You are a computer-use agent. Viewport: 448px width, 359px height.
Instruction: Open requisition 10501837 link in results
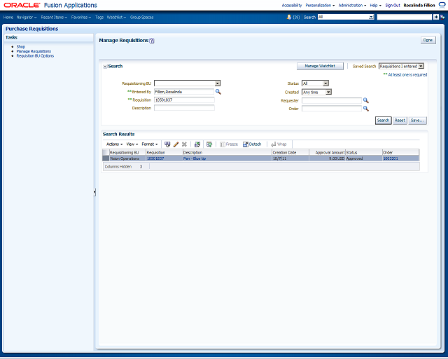[155, 158]
